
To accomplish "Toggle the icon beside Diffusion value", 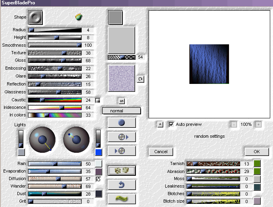I will [x=98, y=179].
